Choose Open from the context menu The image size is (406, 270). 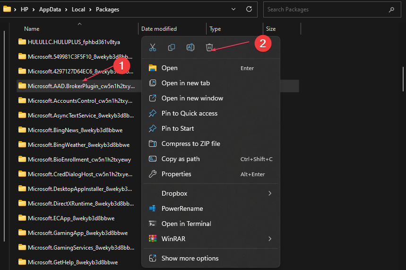point(211,68)
